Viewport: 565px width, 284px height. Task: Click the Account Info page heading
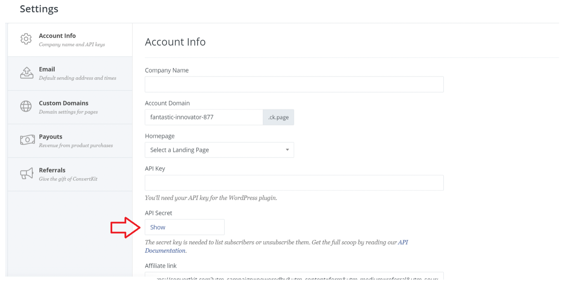(175, 42)
